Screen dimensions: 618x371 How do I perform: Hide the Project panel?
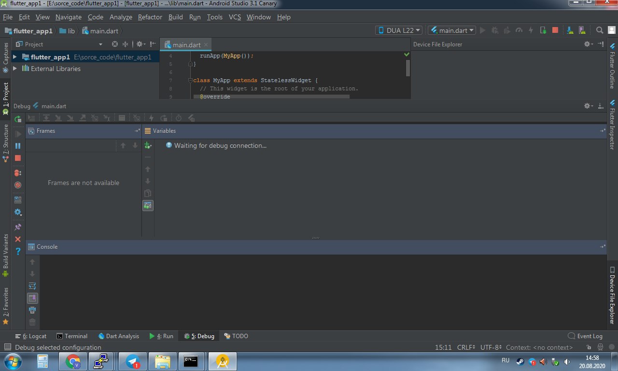click(153, 44)
